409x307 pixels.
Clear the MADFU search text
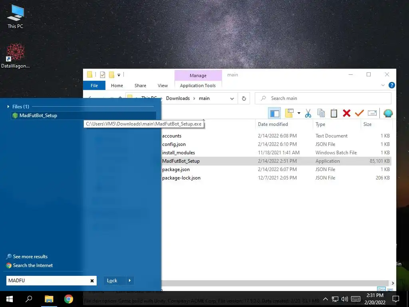pos(92,281)
